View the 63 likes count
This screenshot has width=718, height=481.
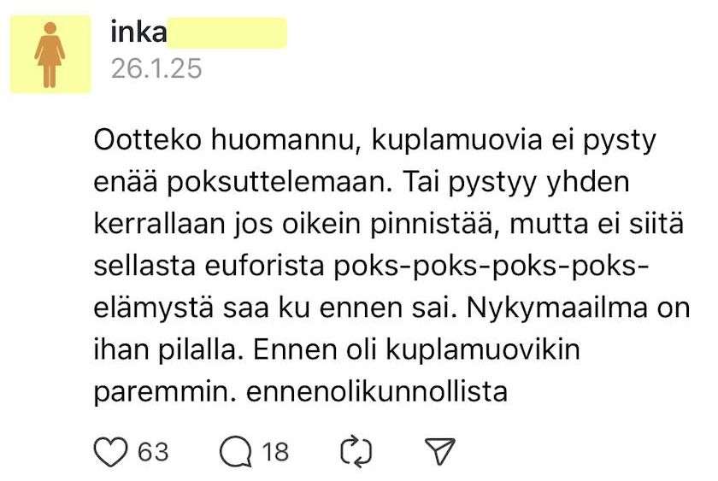click(153, 450)
